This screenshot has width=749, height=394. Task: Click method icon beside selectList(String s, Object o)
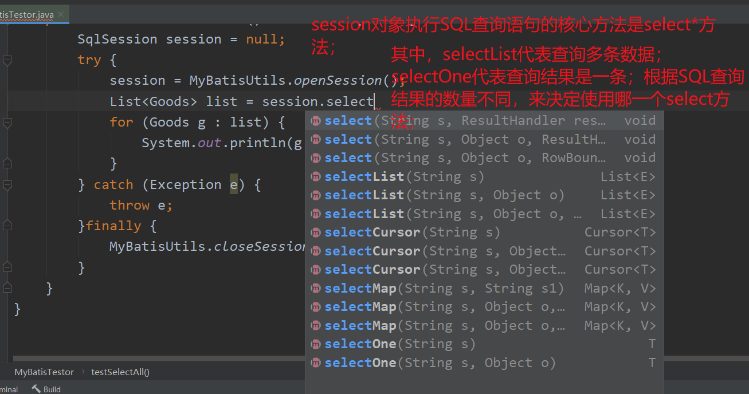(x=316, y=195)
